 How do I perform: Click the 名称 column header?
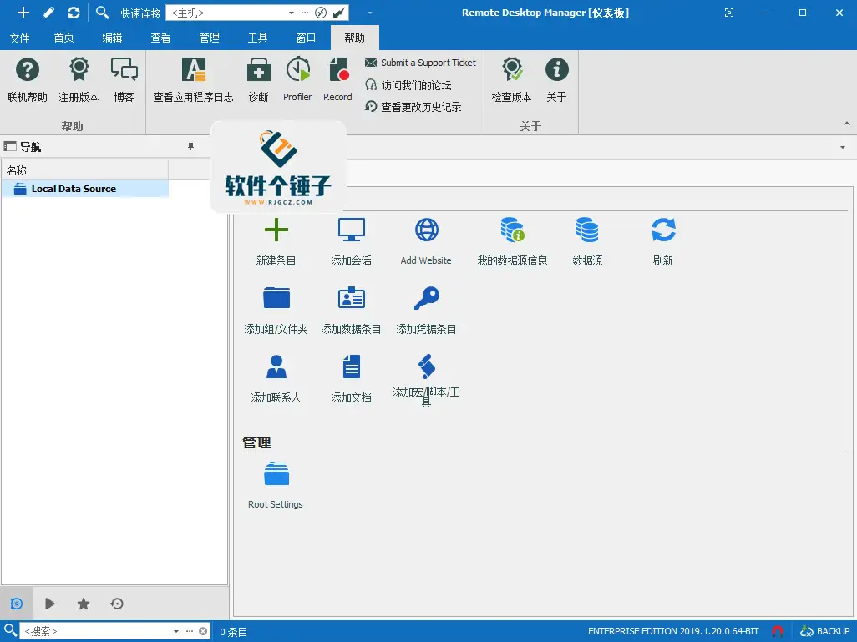85,170
